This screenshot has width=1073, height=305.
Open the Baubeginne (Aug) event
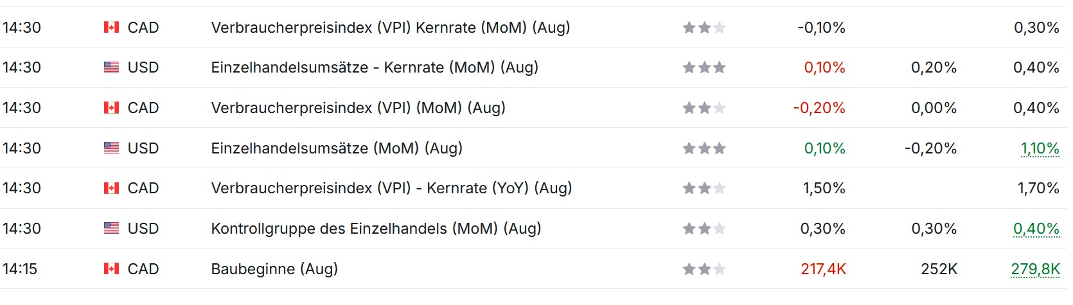pos(274,269)
